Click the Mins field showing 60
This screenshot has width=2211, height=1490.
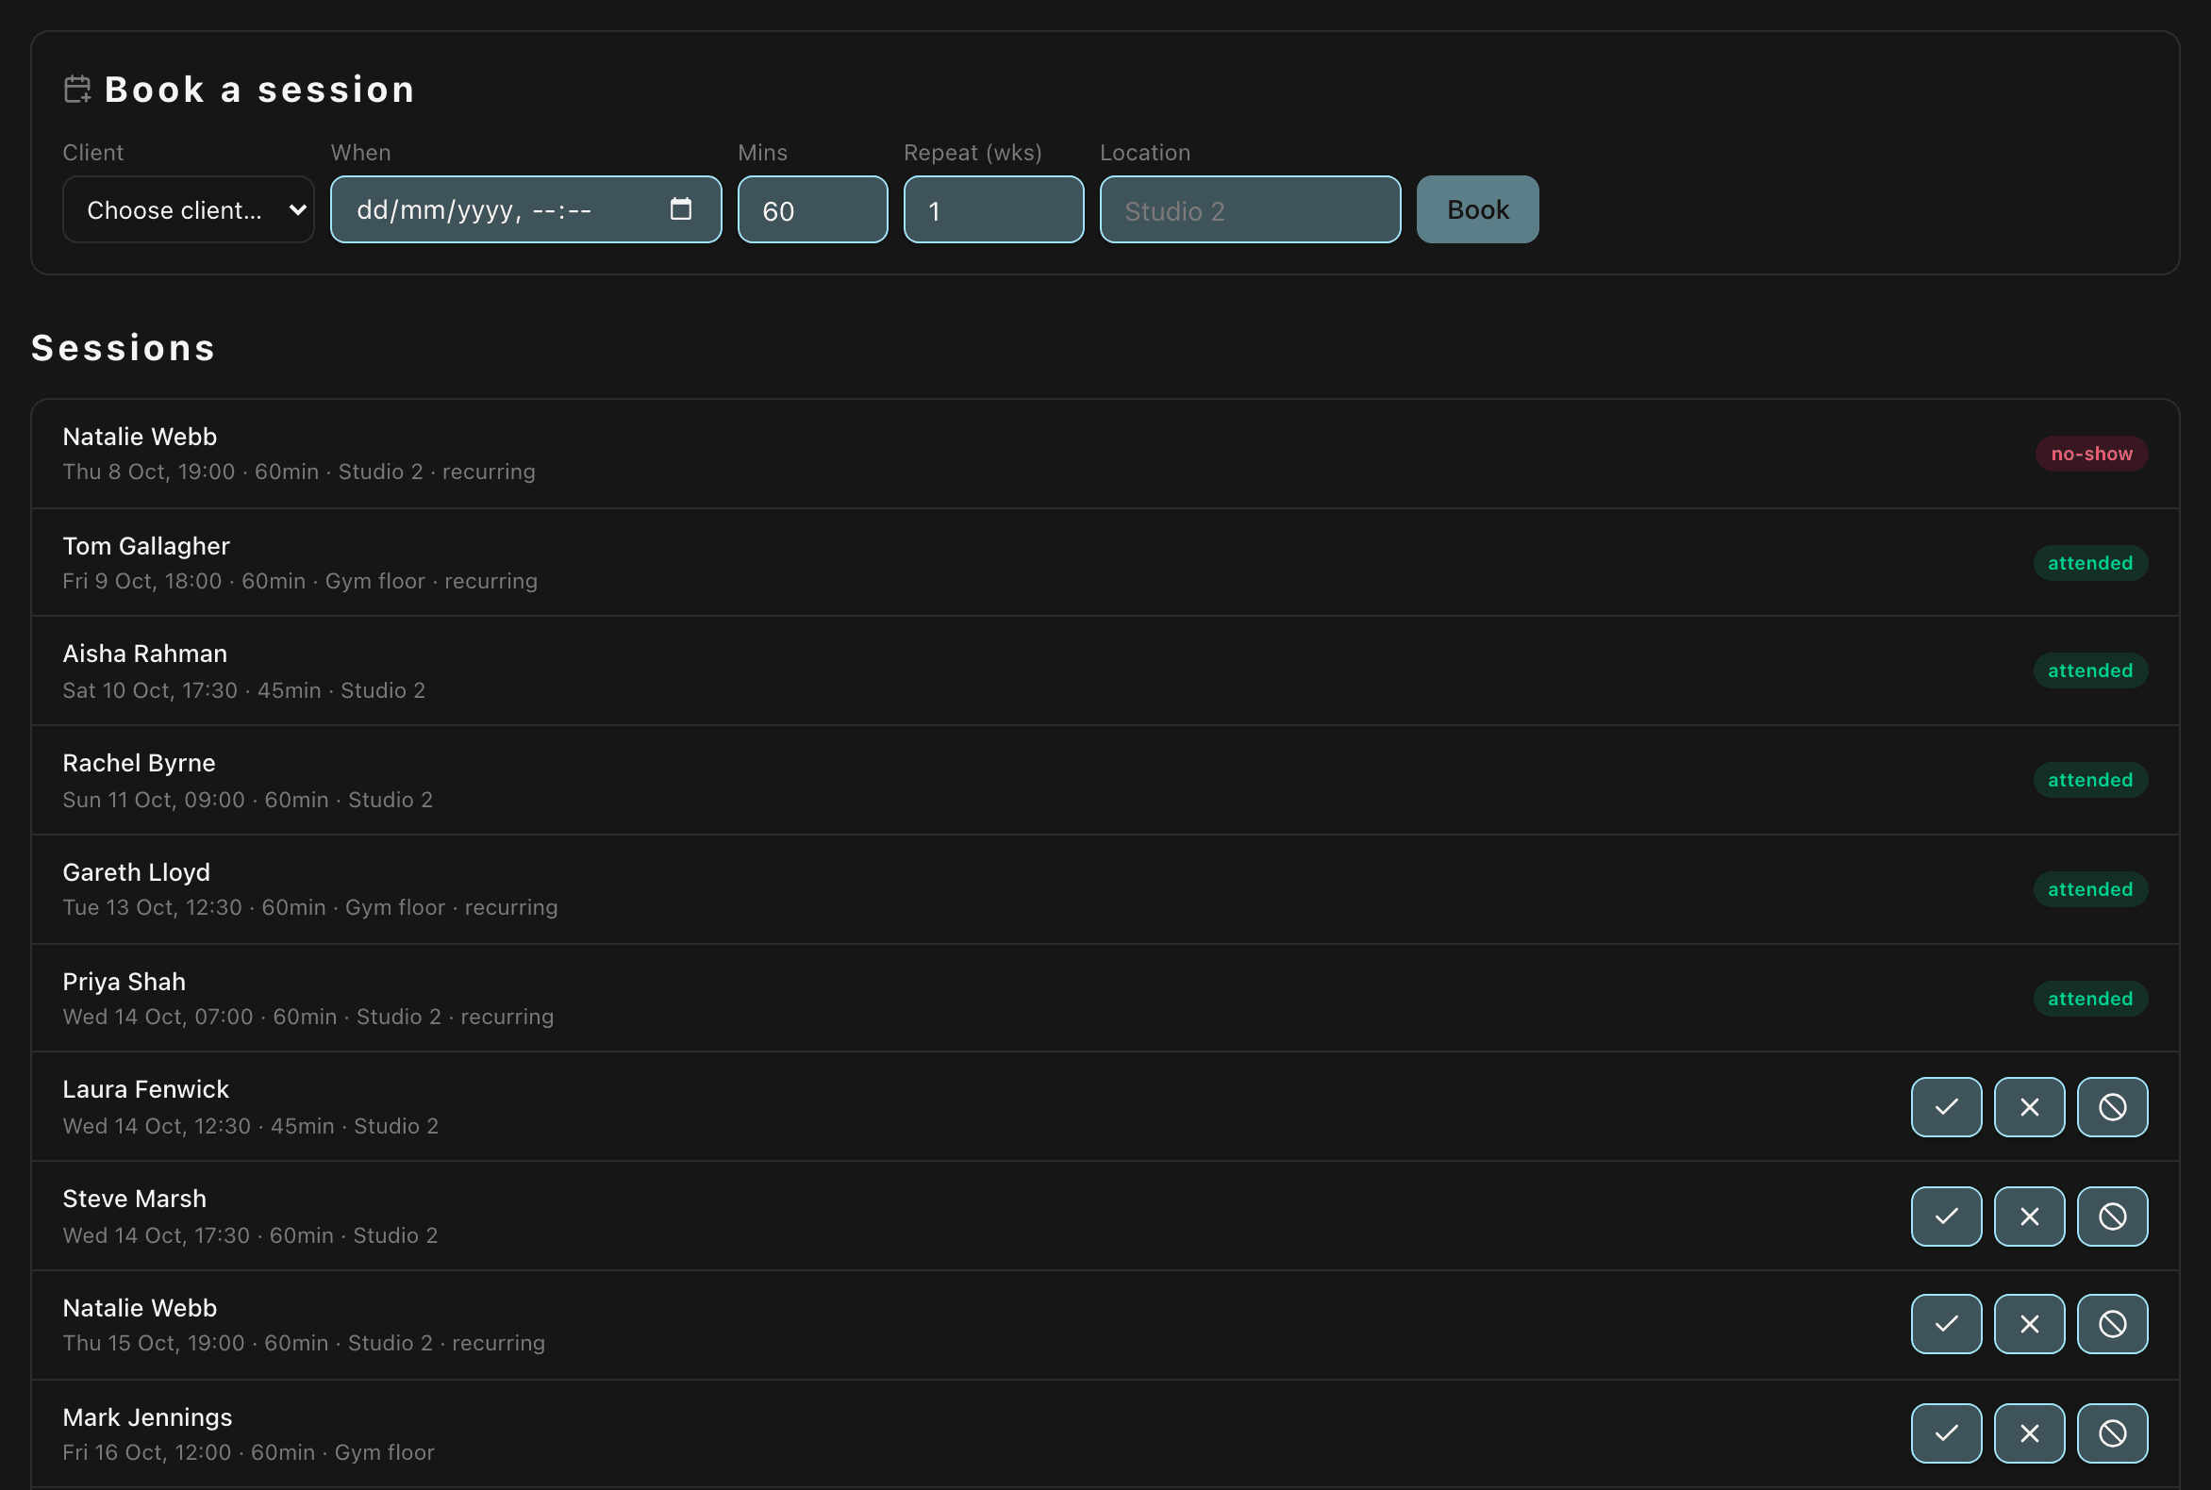click(812, 209)
